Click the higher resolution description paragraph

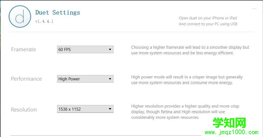click(185, 112)
